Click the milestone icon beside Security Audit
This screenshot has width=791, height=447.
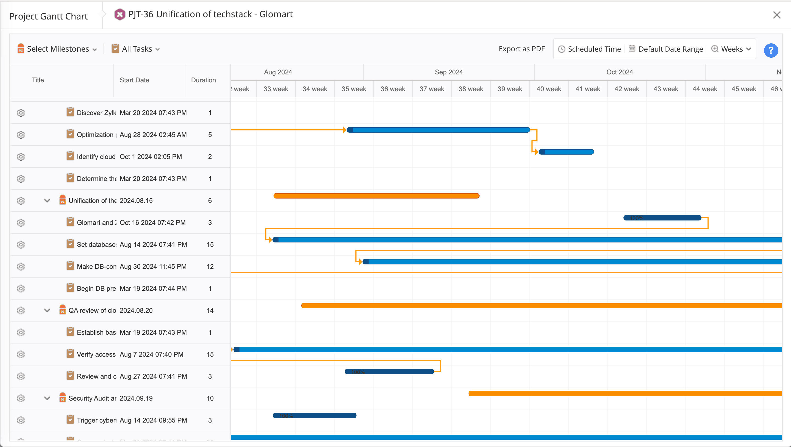[x=62, y=398]
